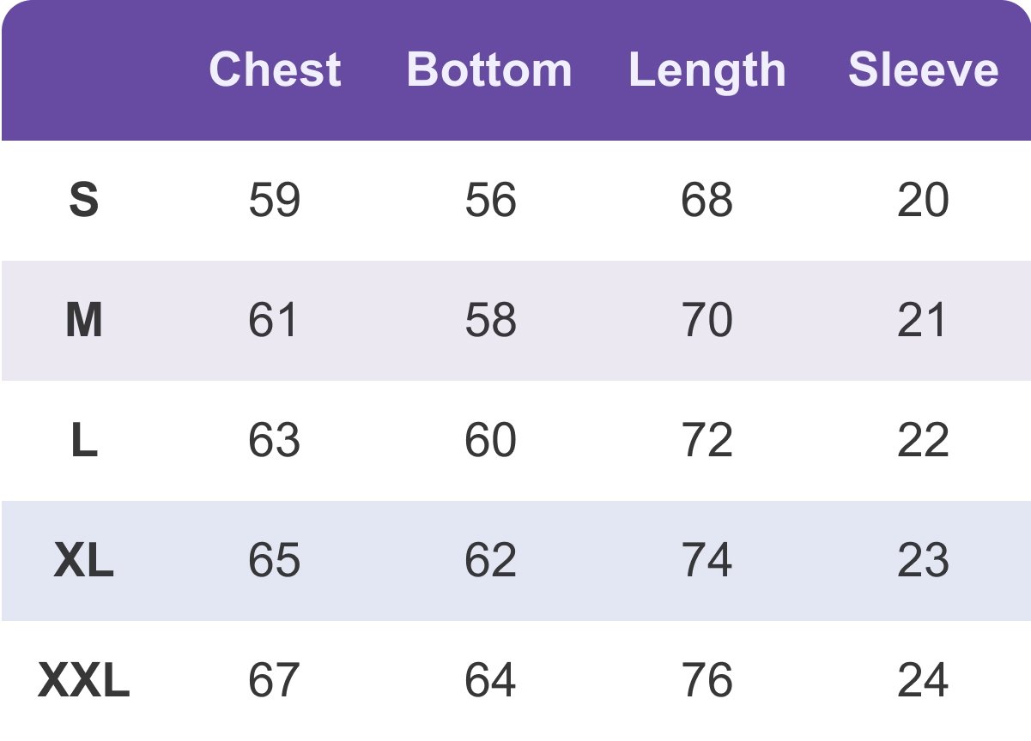This screenshot has width=1031, height=741.
Task: Click bottom value 60 for size L
Action: coord(490,441)
